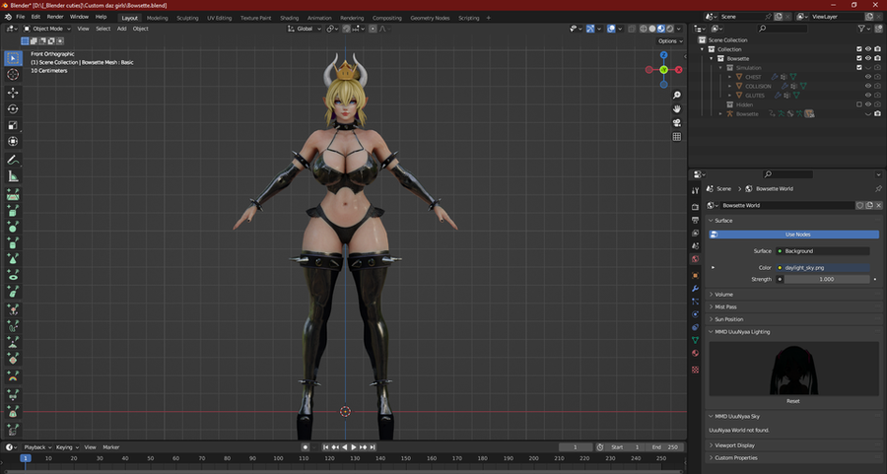Expand the Sun Position panel
The width and height of the screenshot is (887, 474).
tap(728, 319)
